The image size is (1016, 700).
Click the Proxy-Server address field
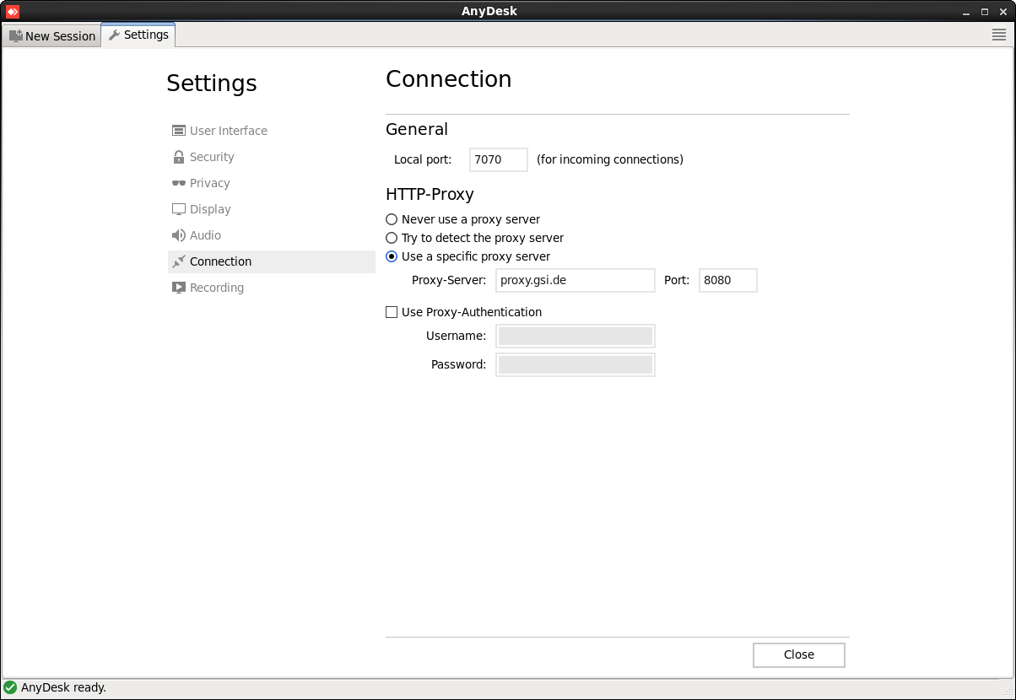pos(576,280)
